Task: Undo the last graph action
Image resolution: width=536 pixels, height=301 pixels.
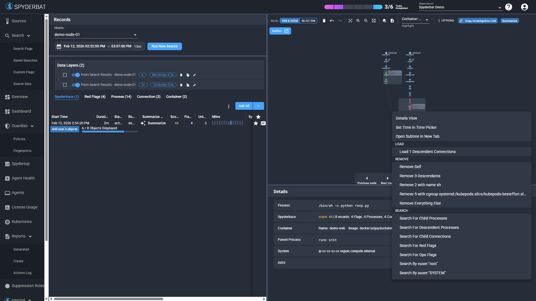Action: (332, 21)
